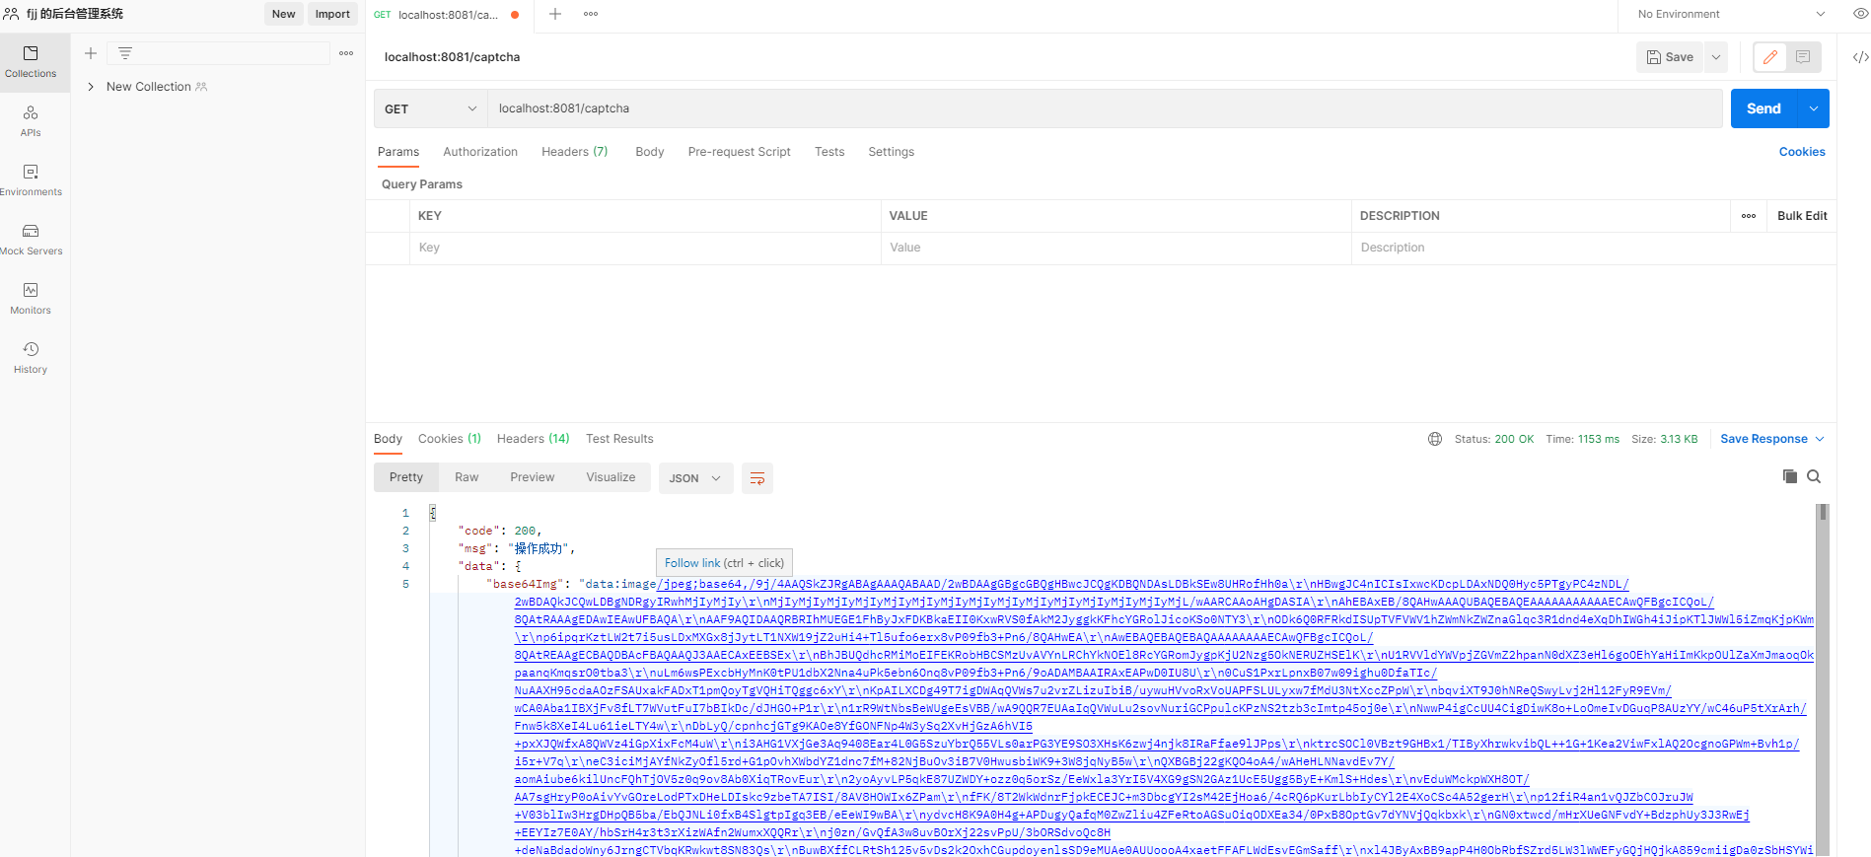Open the code snippet panel icon
Screen dimensions: 1871x857
[x=1860, y=57]
